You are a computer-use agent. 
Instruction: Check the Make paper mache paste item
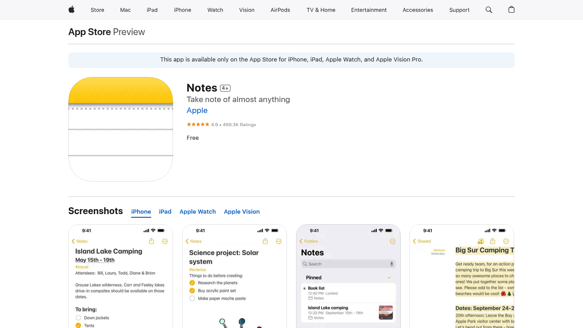click(192, 298)
